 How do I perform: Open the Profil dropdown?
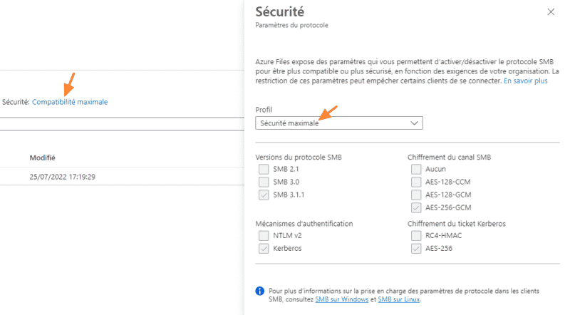coord(338,123)
